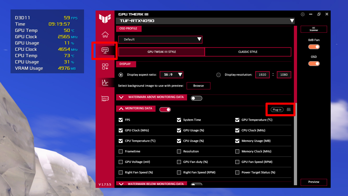The height and width of the screenshot is (196, 348).
Task: Open the Monitor graph sidebar icon
Action: point(105,83)
